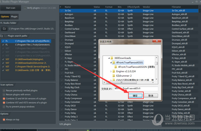Click the Start scan button
Screen dimensions: 201x131
click(10, 8)
